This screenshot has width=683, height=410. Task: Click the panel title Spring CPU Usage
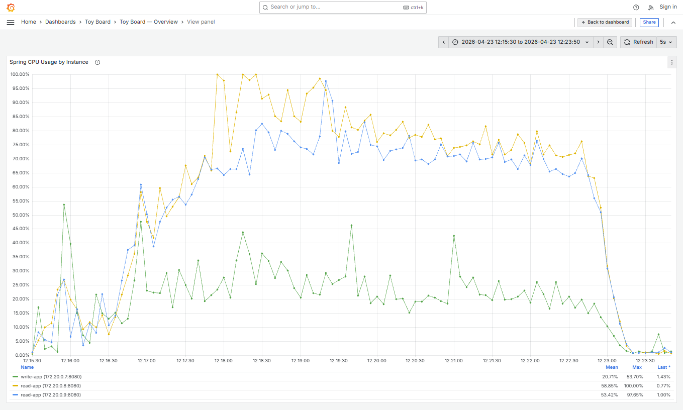coord(49,62)
